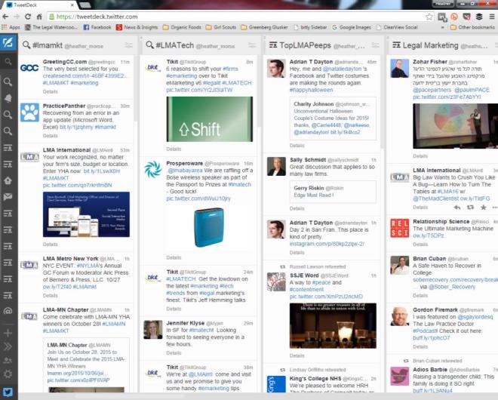This screenshot has height=400, width=498.
Task: Click the #lmamkt column scrollbar
Action: click(135, 89)
